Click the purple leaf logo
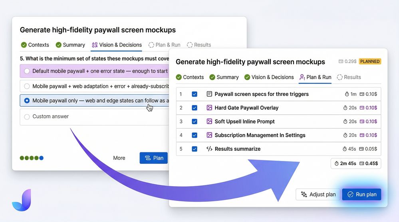Screen dimensions: 399x222 [22, 200]
